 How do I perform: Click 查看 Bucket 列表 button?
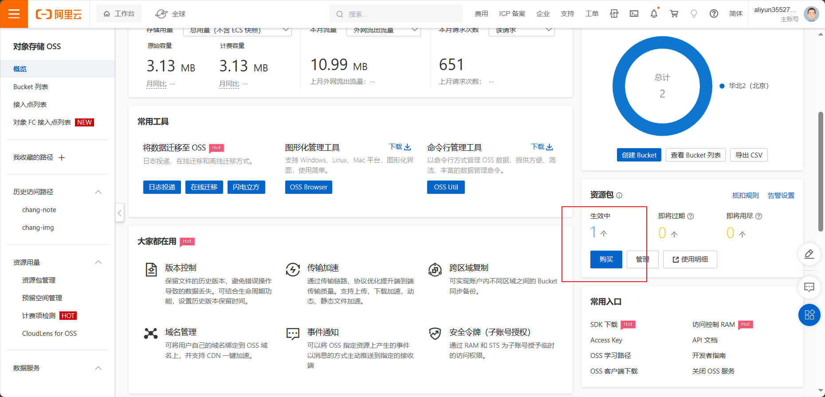(695, 155)
